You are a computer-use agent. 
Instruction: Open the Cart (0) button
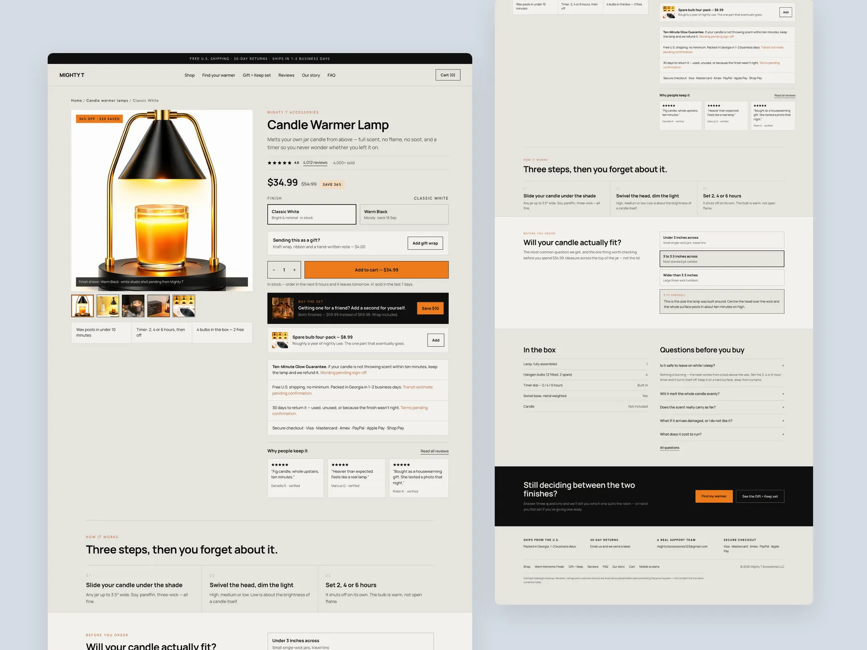448,75
